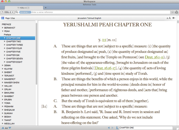The height and width of the screenshot is (130, 179).
Task: Open the Reference search type dropdown
Action: (25, 12)
